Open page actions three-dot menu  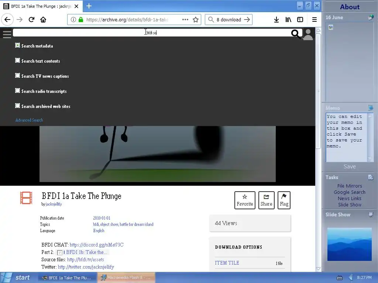tap(185, 20)
